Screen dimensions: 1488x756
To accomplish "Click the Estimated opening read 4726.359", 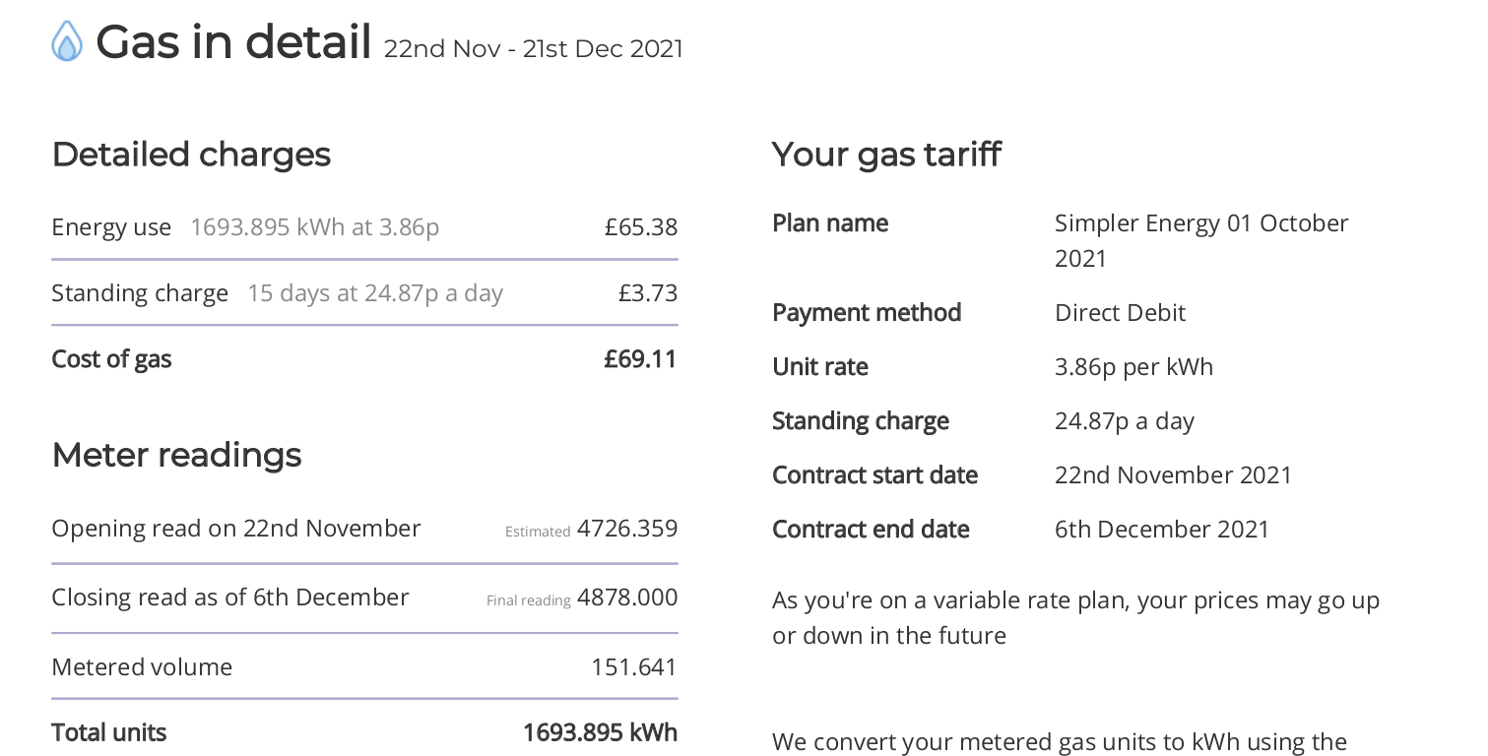I will [x=627, y=529].
